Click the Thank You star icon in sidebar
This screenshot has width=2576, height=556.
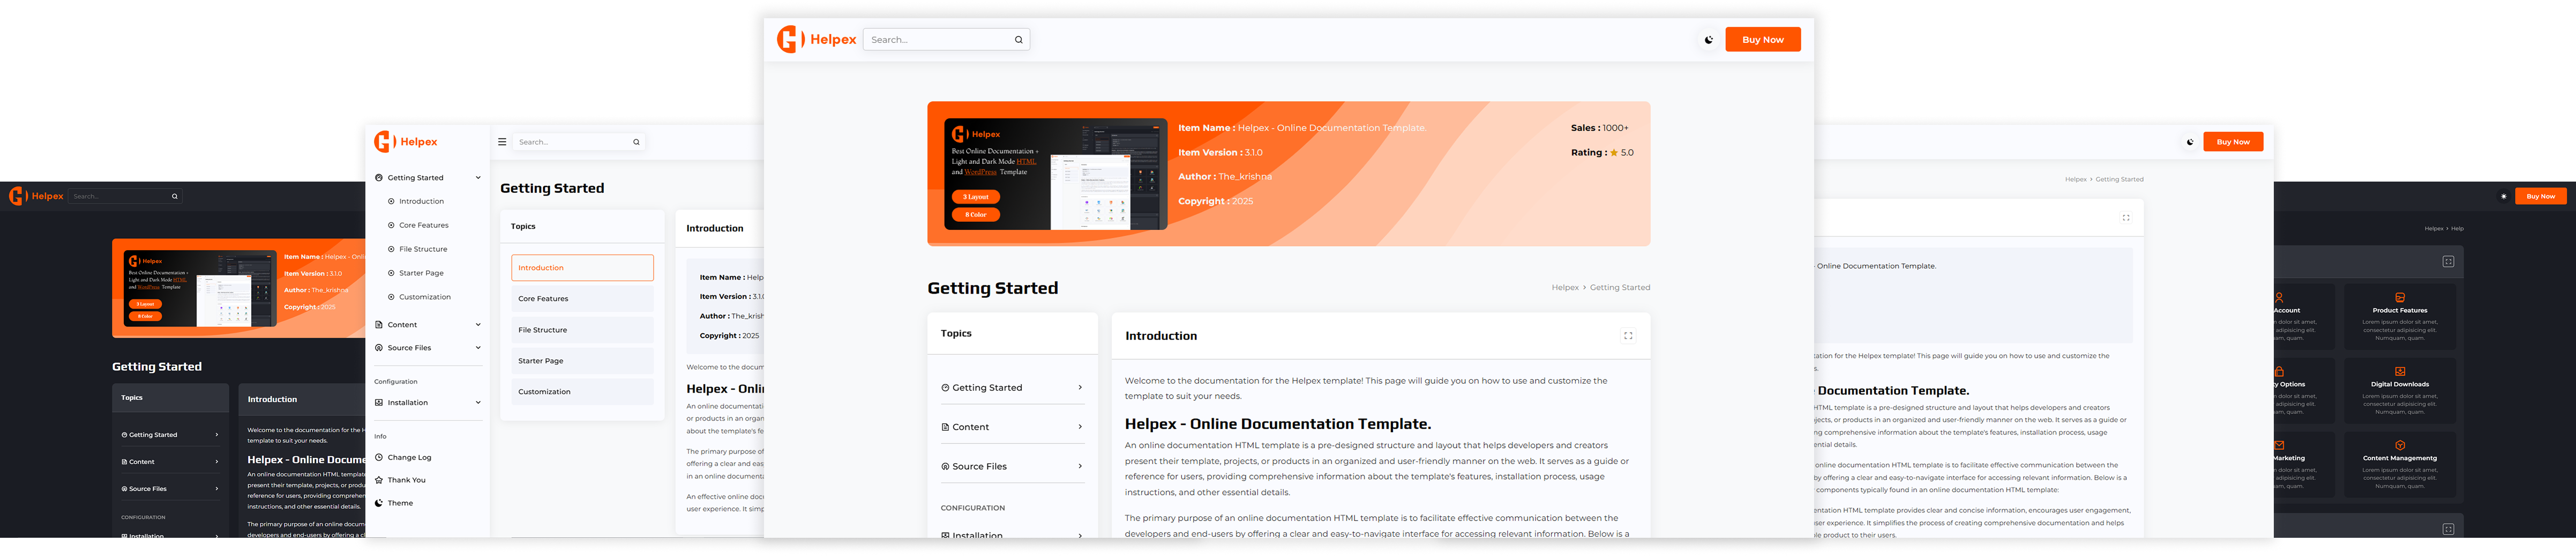coord(379,480)
